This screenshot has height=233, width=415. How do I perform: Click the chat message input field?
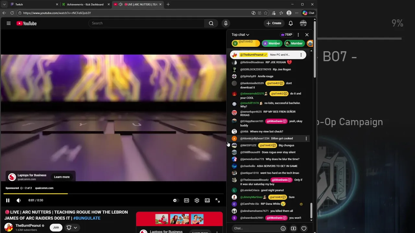point(255,228)
